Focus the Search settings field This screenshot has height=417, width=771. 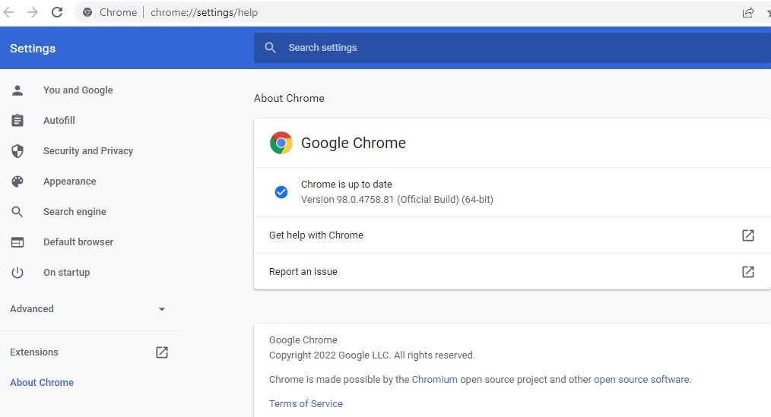(512, 48)
